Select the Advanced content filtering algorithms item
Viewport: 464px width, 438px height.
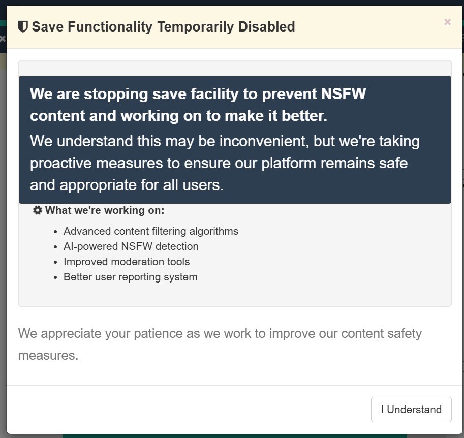pos(150,231)
